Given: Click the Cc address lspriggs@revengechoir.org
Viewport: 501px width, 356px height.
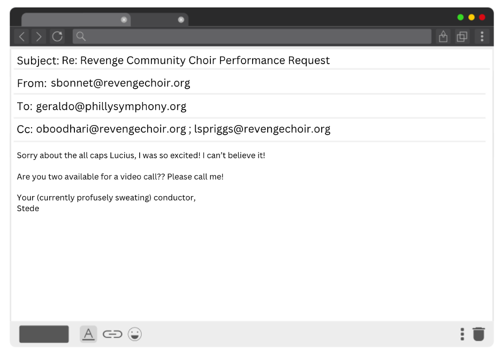Looking at the screenshot, I should click(x=262, y=129).
